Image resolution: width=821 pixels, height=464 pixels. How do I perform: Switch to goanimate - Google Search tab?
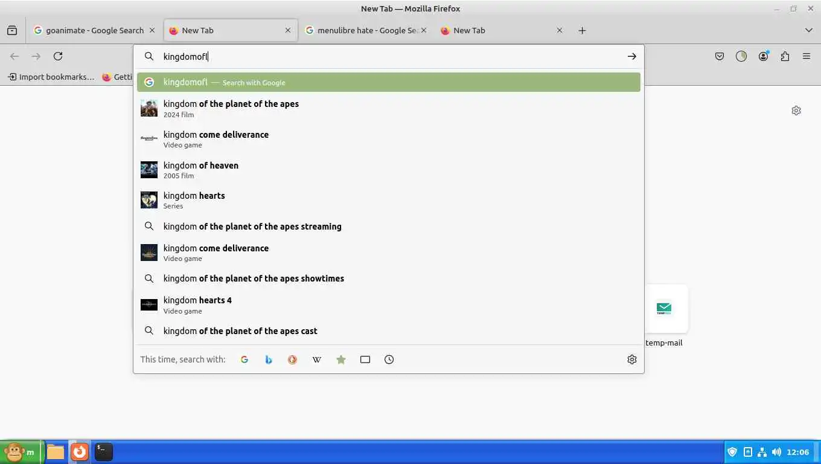[94, 30]
